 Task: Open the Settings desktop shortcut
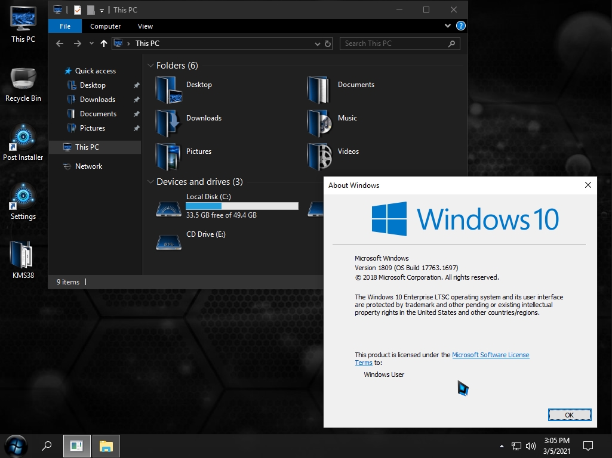tap(23, 202)
